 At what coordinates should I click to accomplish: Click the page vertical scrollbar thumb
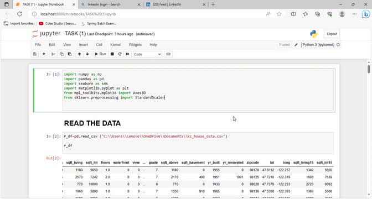click(x=369, y=69)
